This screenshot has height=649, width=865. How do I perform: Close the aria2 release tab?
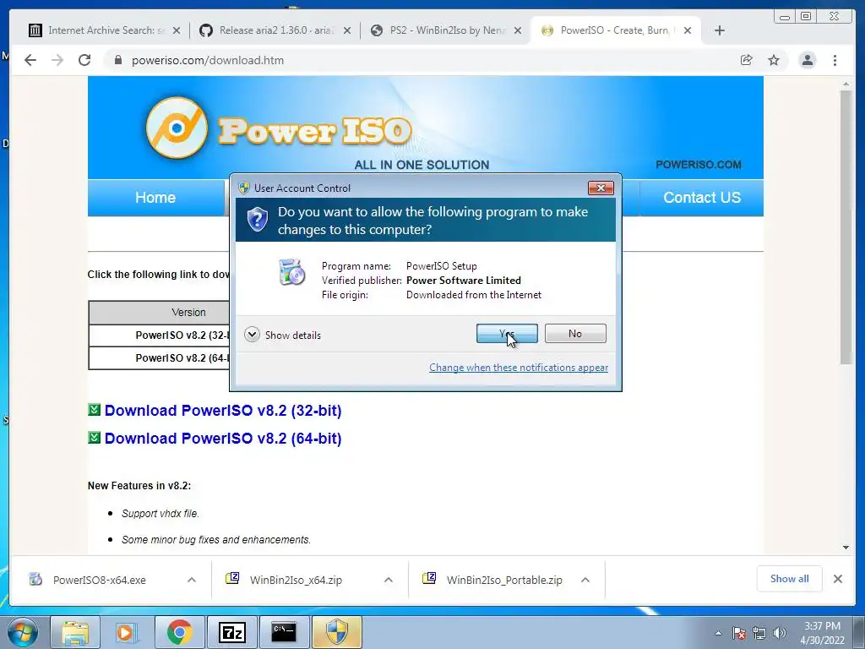(347, 31)
